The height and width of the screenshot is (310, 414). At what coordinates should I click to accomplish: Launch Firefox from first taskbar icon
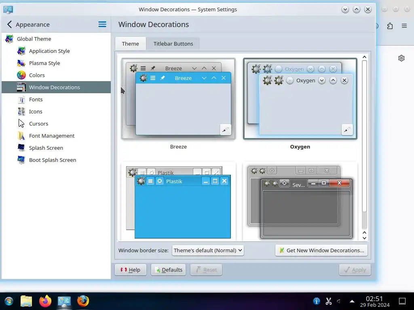pos(45,301)
